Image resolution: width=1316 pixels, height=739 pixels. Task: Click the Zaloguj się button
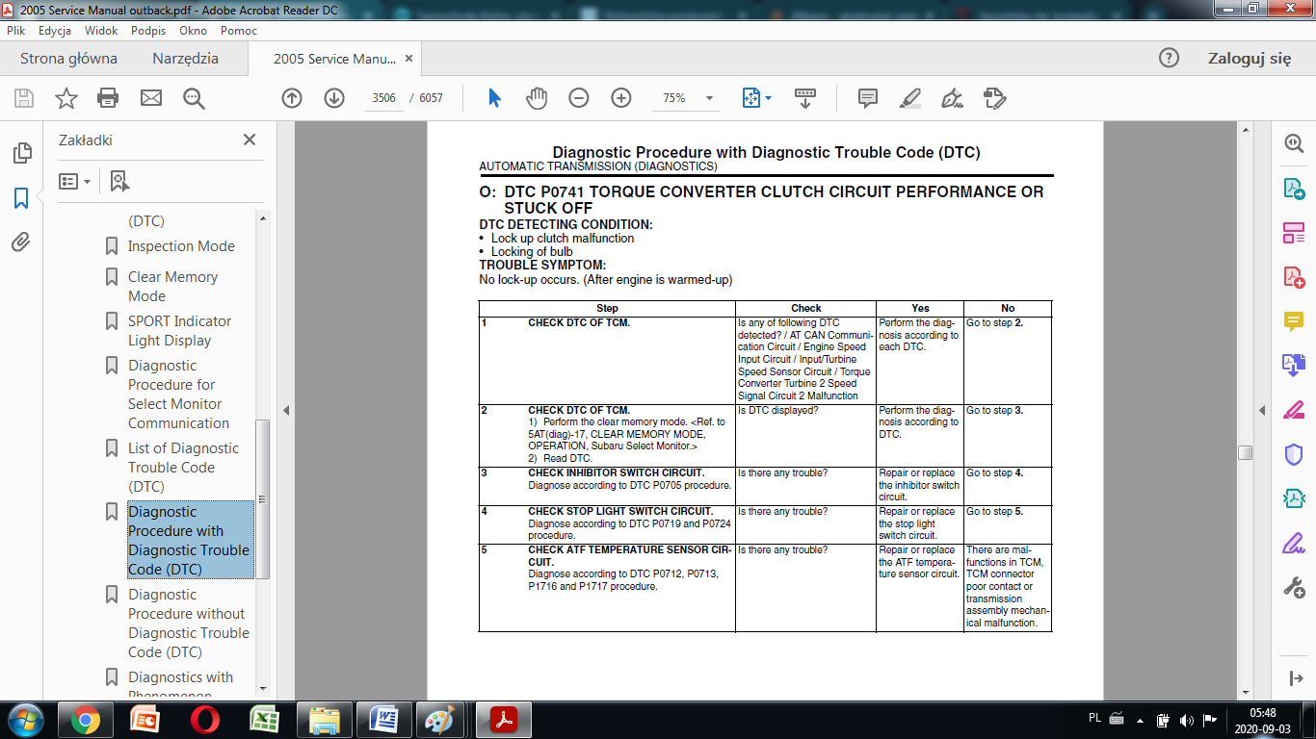click(1249, 59)
